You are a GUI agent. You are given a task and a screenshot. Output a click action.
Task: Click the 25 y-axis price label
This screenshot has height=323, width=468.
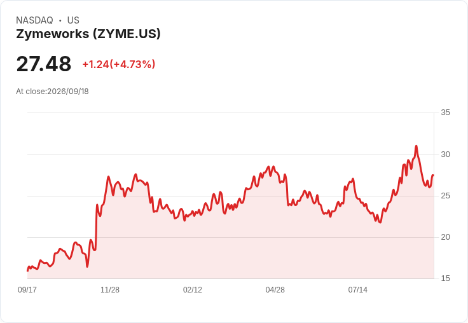click(445, 196)
